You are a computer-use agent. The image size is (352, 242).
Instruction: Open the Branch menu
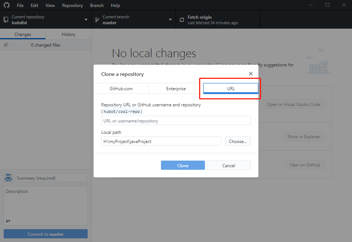[97, 5]
